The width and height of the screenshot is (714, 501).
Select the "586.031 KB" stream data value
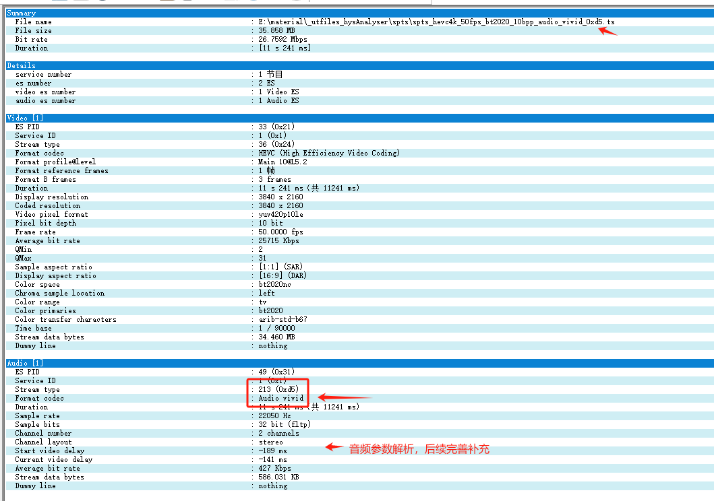(x=278, y=477)
